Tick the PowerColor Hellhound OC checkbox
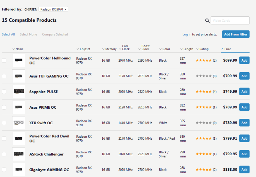Image resolution: width=256 pixels, height=177 pixels. 4,60
